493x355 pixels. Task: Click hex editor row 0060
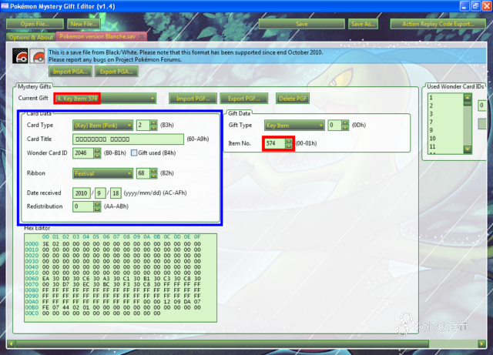click(x=113, y=279)
